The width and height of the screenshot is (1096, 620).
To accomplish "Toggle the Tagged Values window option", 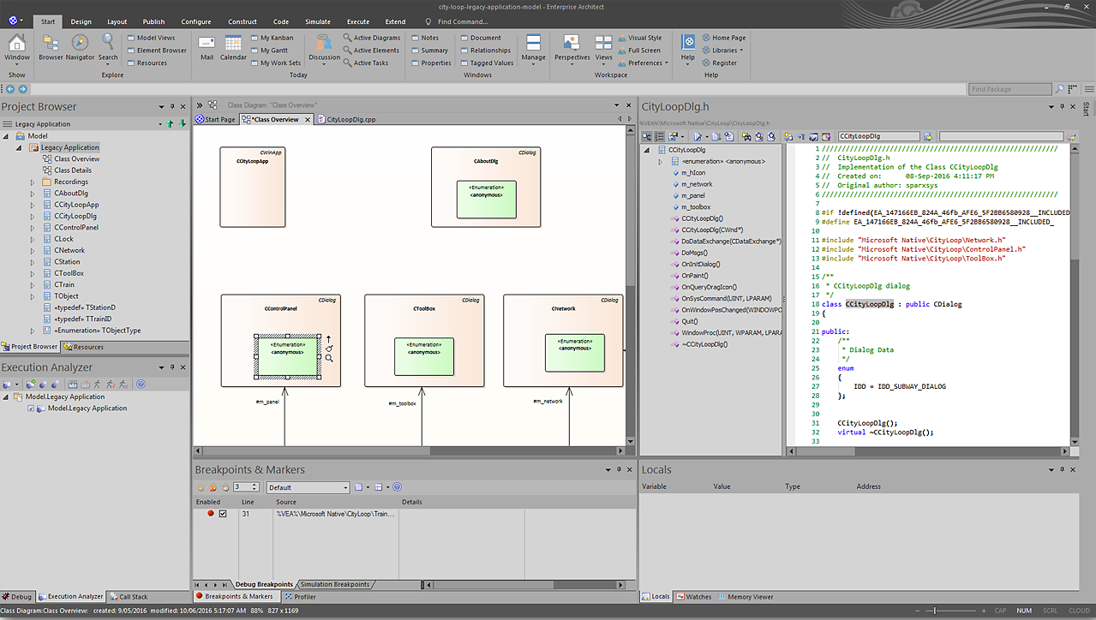I will (488, 63).
